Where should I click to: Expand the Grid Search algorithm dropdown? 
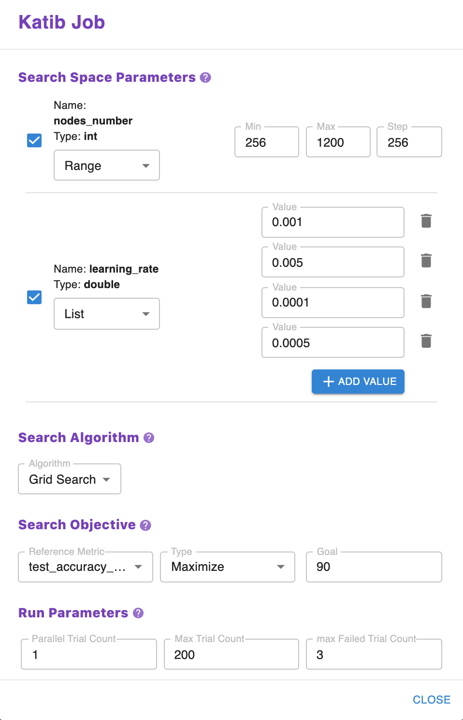70,479
